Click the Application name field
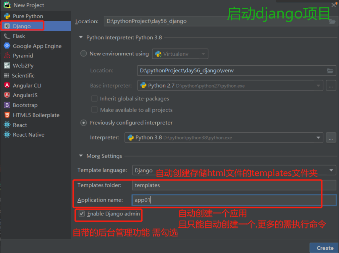This screenshot has width=339, height=253. [234, 200]
